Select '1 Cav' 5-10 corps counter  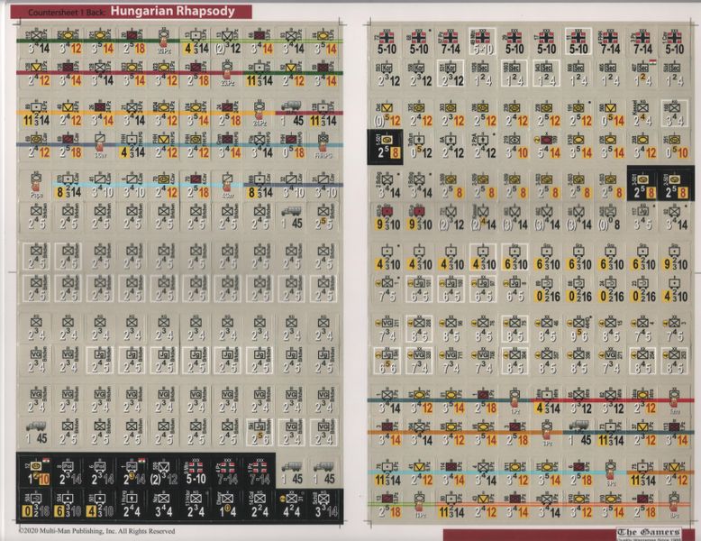point(675,42)
